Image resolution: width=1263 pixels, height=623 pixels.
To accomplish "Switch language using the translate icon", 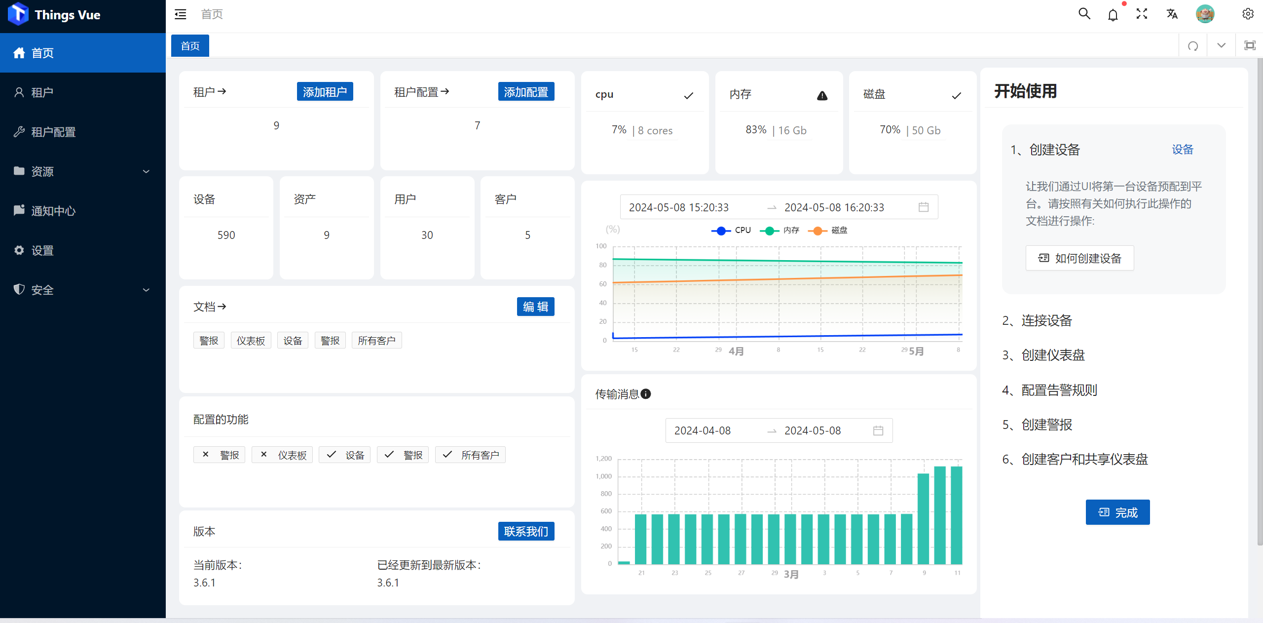I will (x=1171, y=14).
